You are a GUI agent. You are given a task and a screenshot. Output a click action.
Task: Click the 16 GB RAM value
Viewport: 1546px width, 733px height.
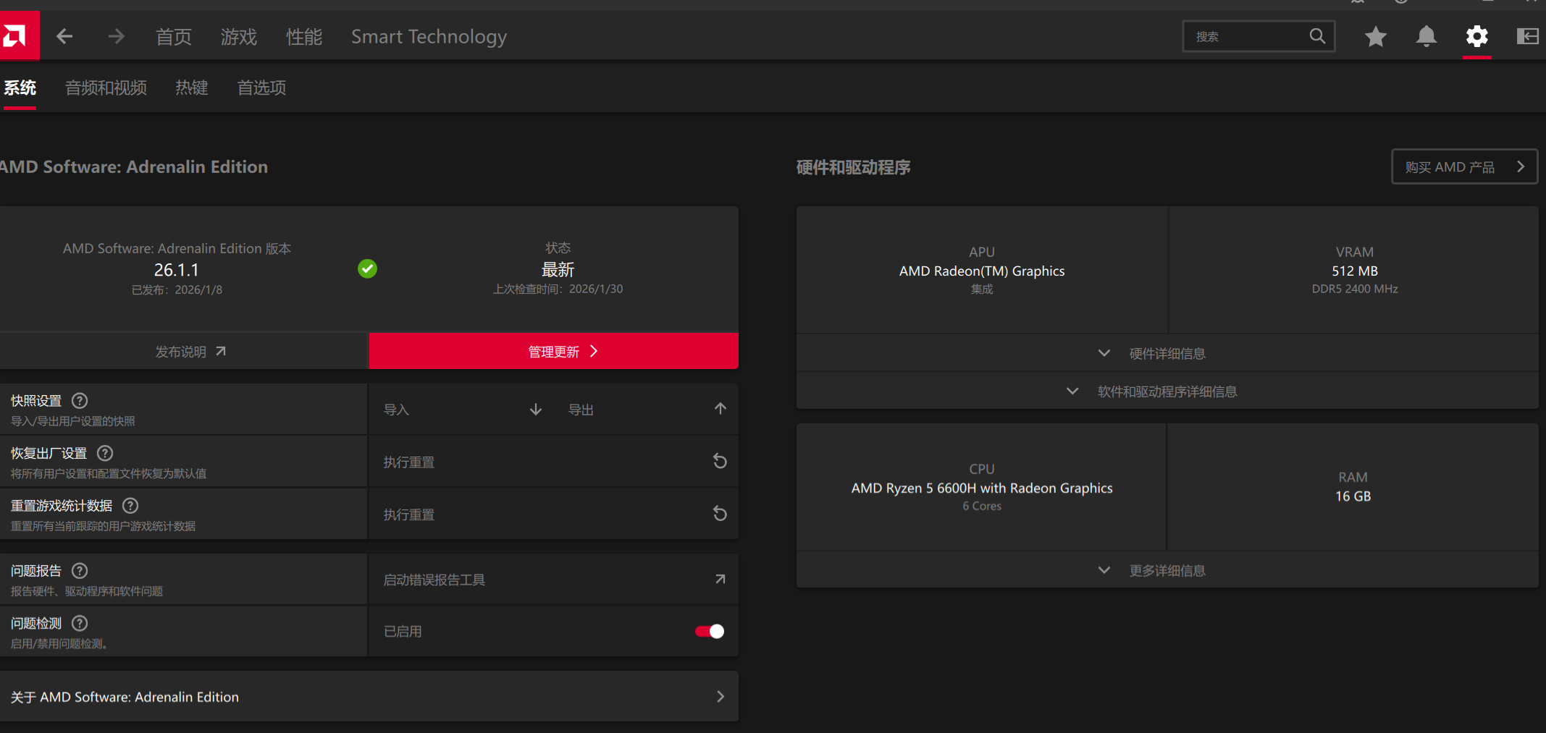pyautogui.click(x=1353, y=496)
